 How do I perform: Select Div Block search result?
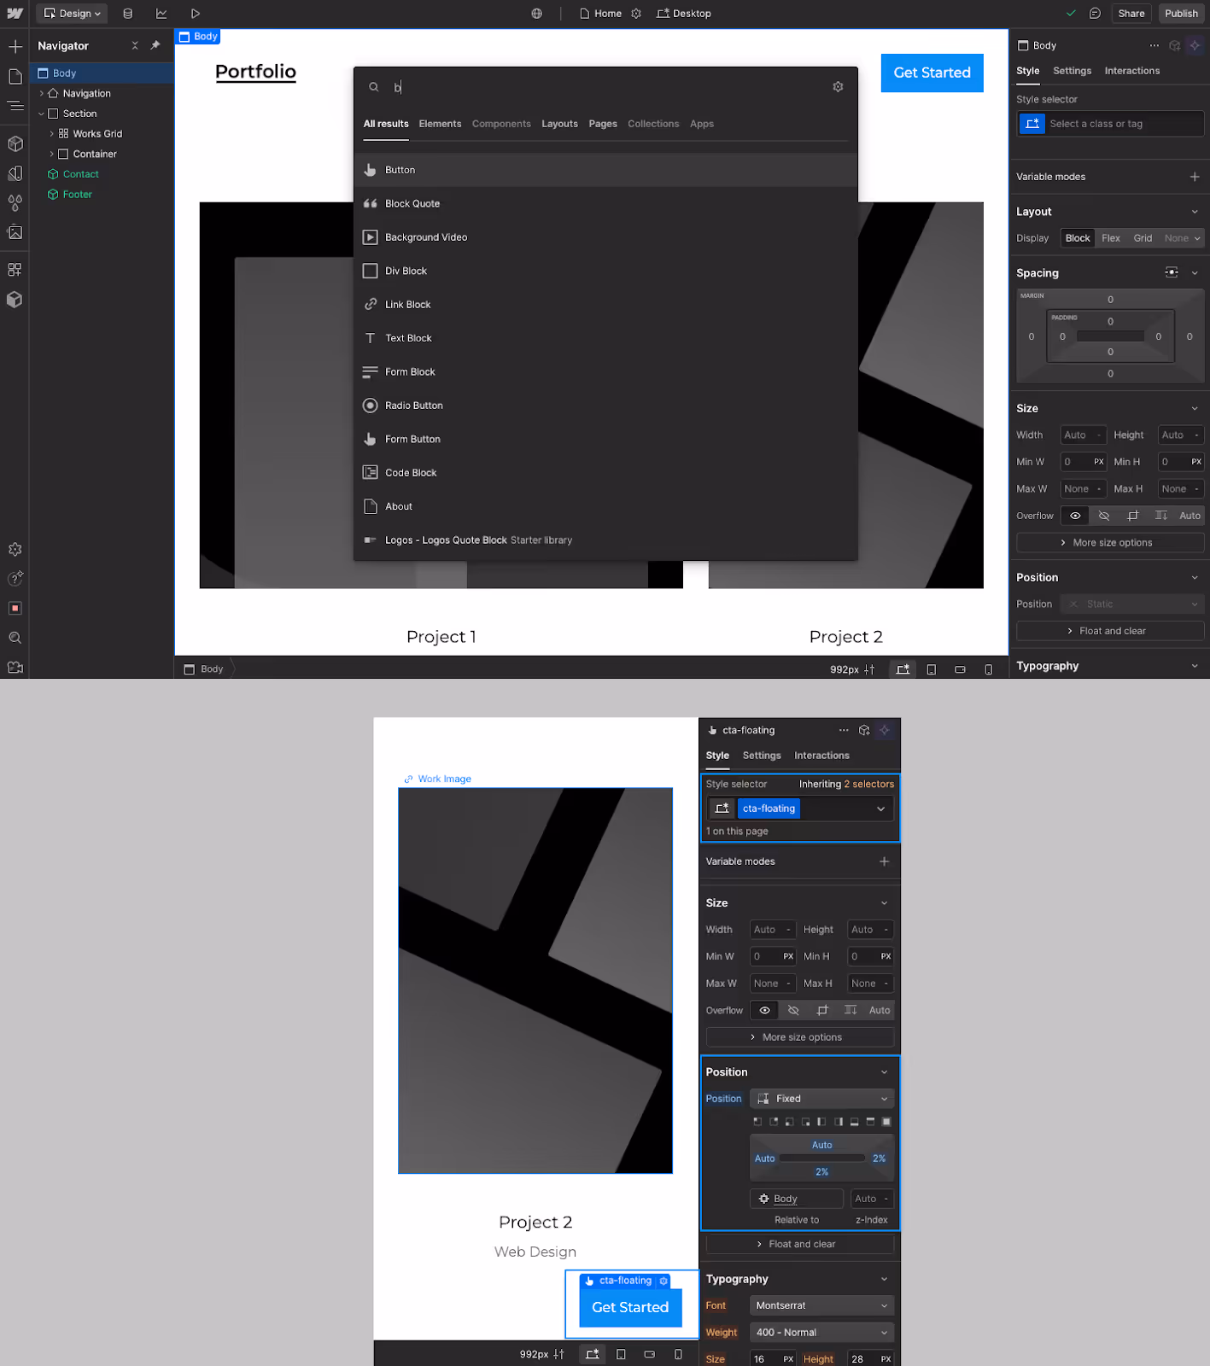[605, 271]
